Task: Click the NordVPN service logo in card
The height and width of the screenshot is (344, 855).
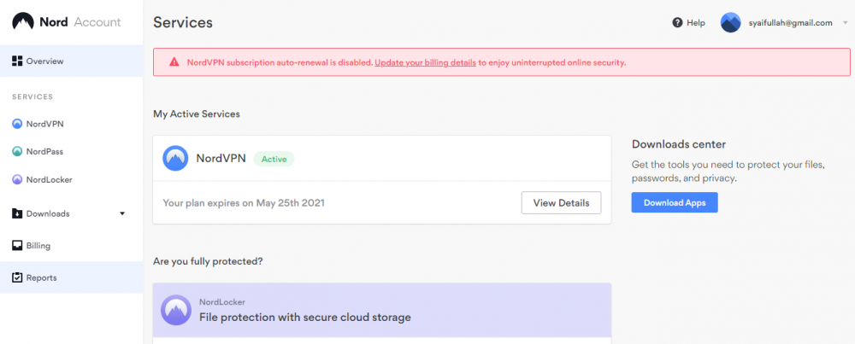Action: (175, 159)
